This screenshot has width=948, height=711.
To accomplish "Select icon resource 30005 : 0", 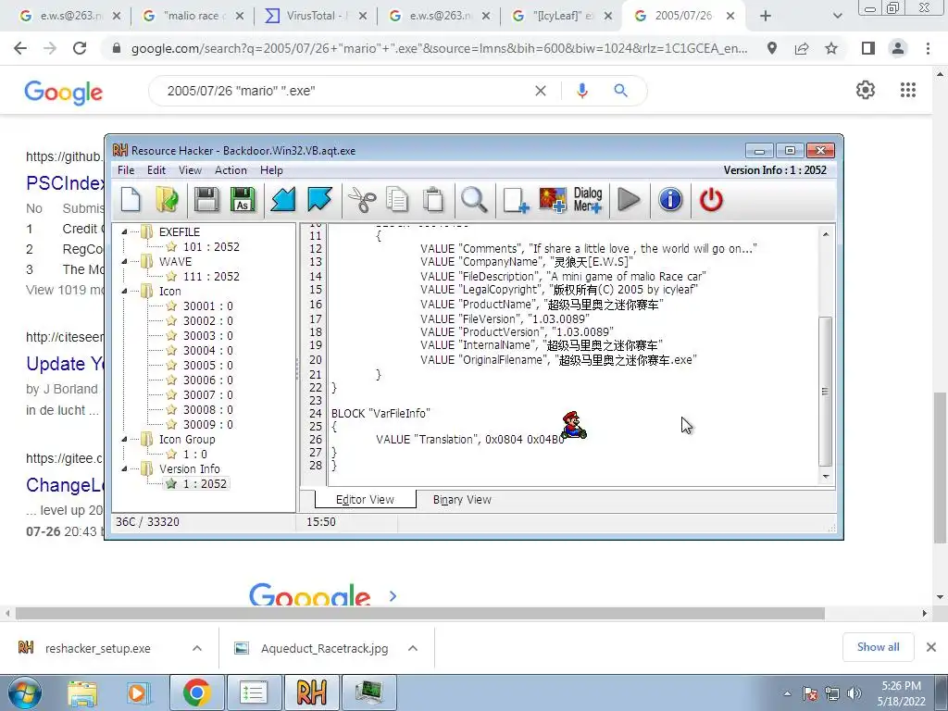I will pos(208,365).
